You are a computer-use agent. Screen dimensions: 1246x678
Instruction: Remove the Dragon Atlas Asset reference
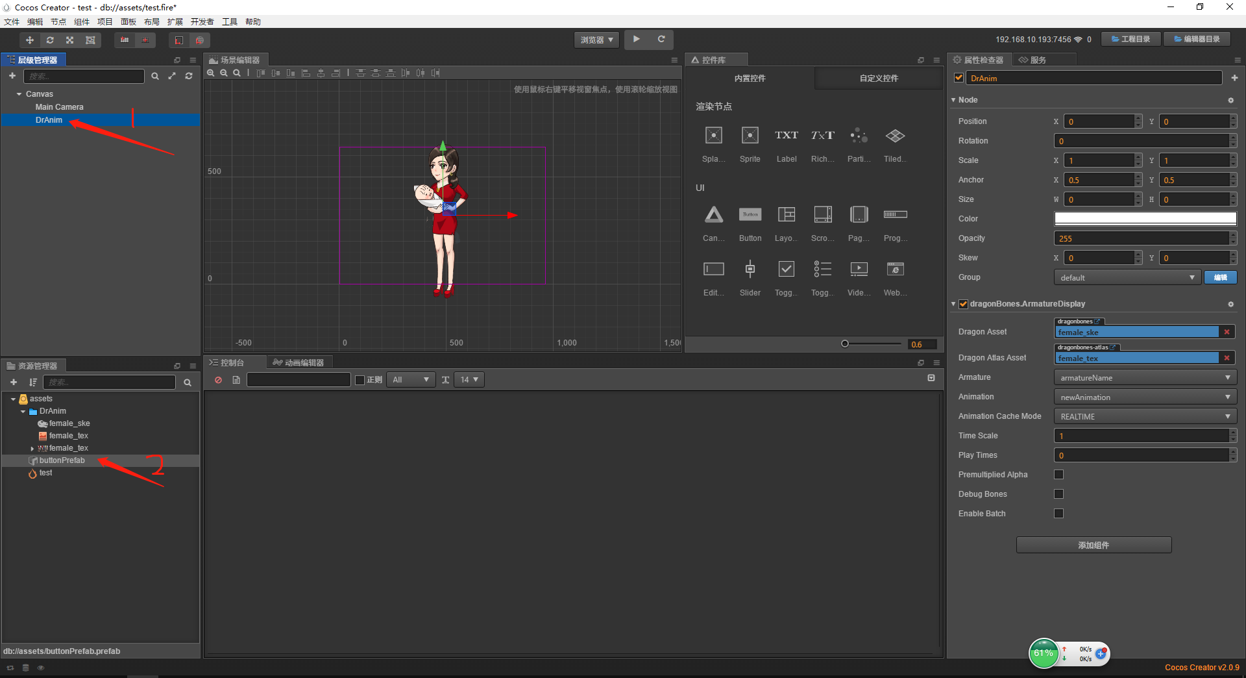click(x=1227, y=358)
